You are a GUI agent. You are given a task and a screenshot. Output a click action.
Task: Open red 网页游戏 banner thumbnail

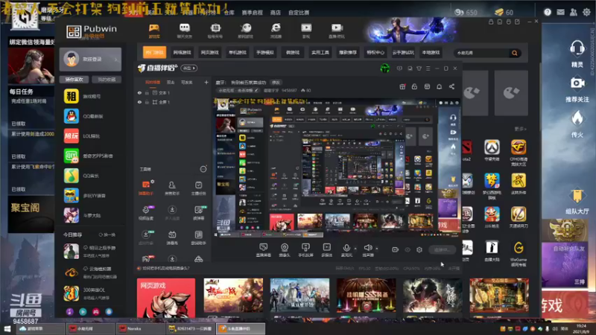pyautogui.click(x=166, y=298)
